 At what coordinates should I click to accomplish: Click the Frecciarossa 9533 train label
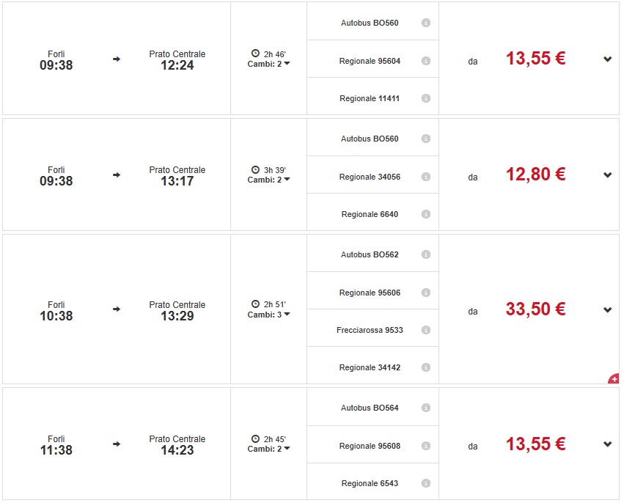(x=370, y=330)
